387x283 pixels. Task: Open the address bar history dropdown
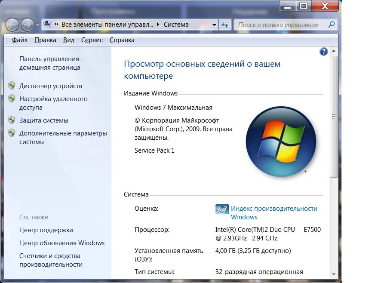click(x=214, y=25)
